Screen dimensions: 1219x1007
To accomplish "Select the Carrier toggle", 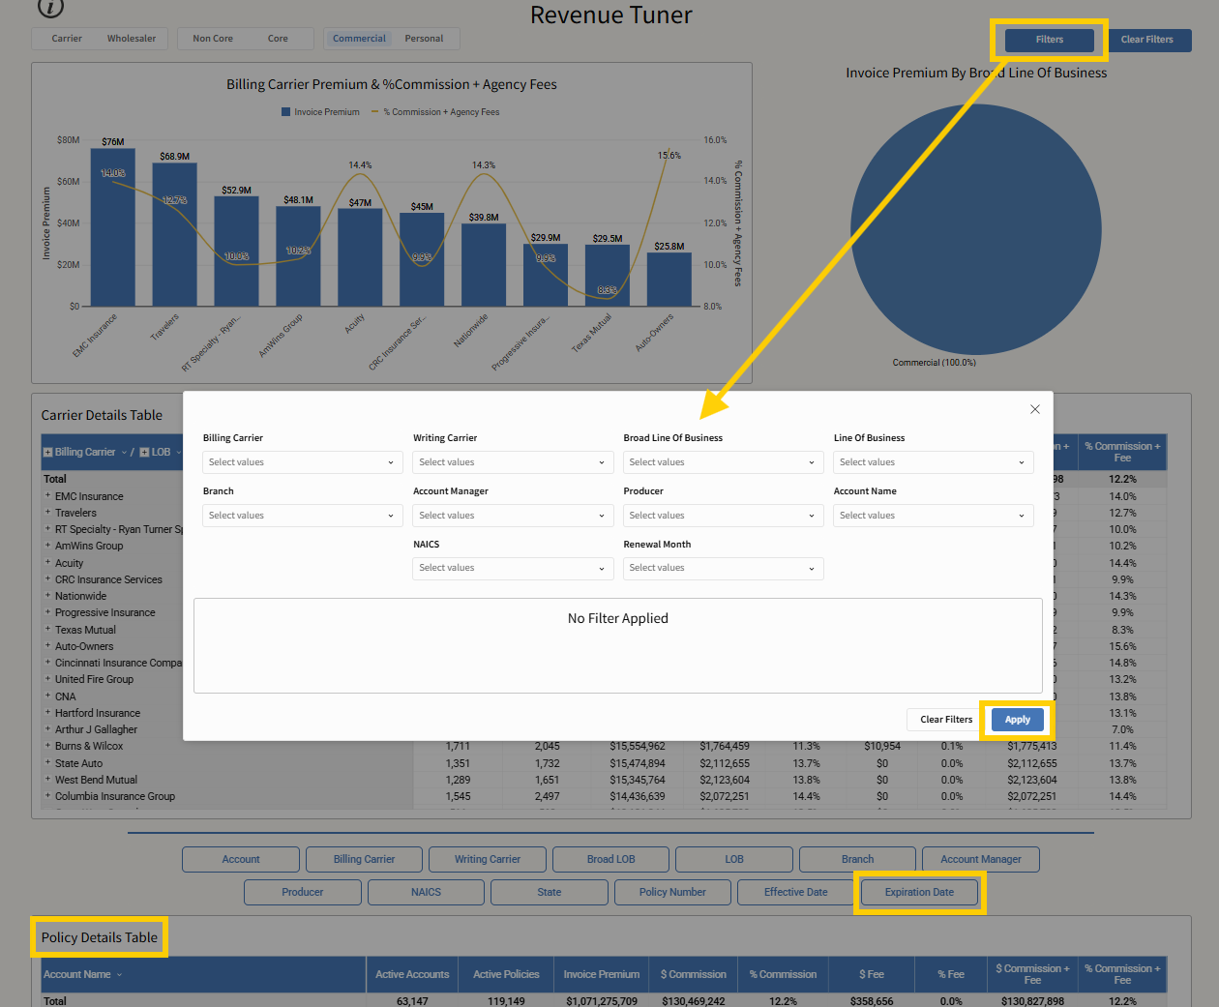I will [67, 39].
